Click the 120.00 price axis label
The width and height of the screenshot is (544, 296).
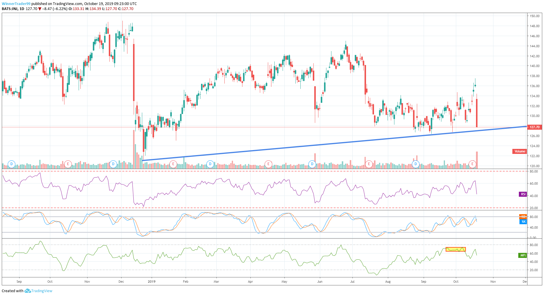coord(535,166)
